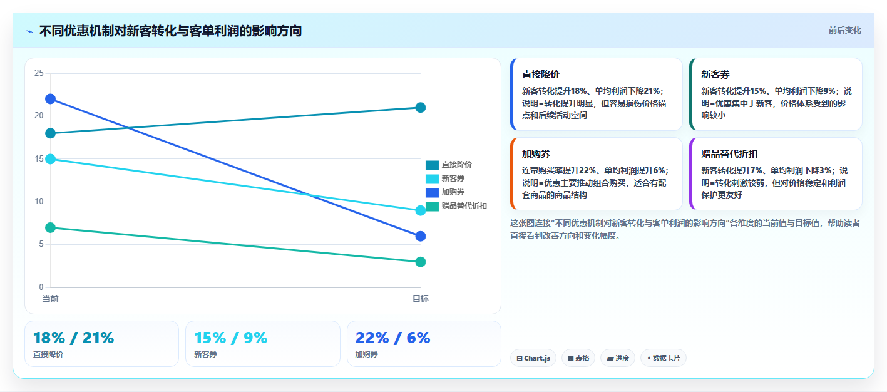
Task: Click the 直接降价 legend color swatch
Action: (433, 165)
